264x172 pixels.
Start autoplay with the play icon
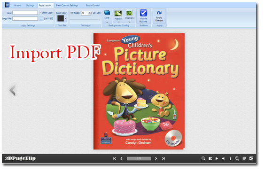pyautogui.click(x=217, y=158)
